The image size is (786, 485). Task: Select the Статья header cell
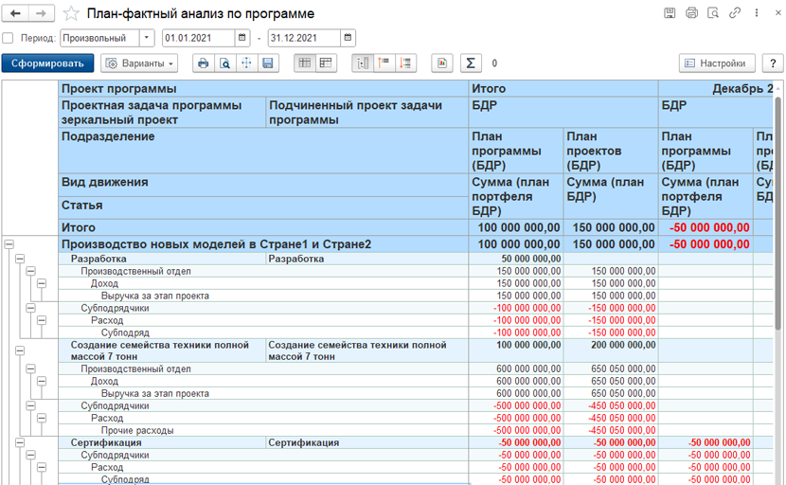tap(263, 207)
